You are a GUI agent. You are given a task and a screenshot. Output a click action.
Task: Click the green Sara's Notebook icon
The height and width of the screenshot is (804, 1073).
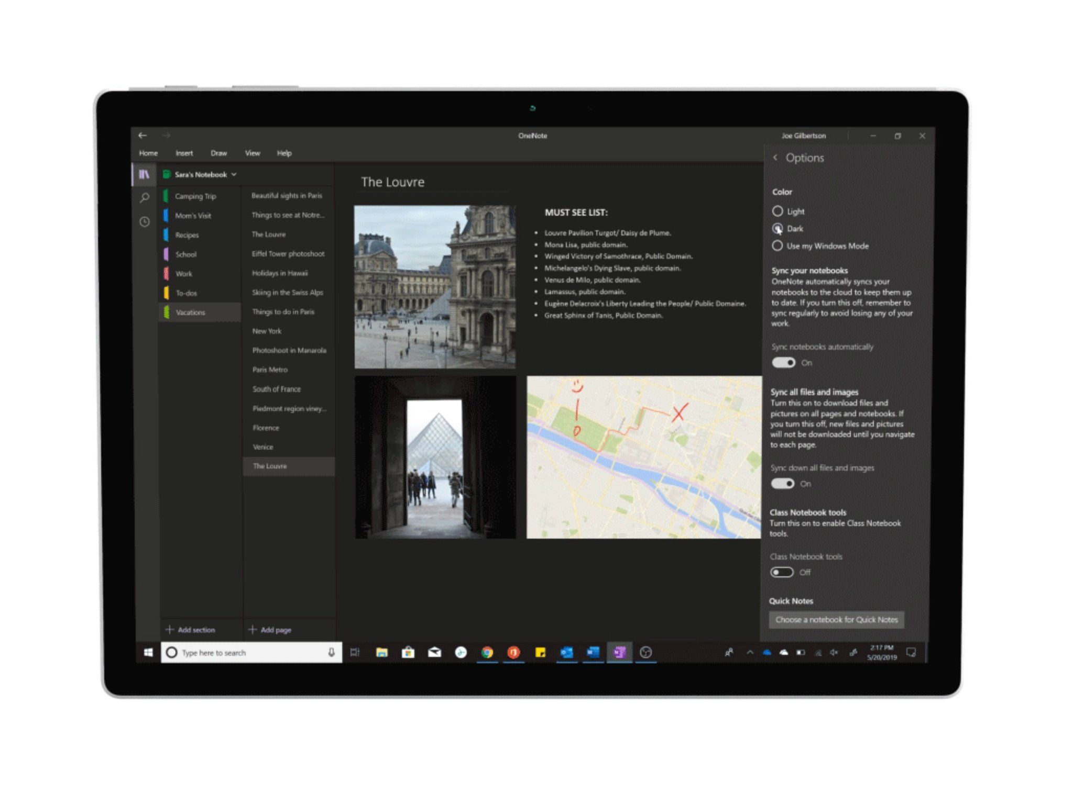[167, 174]
